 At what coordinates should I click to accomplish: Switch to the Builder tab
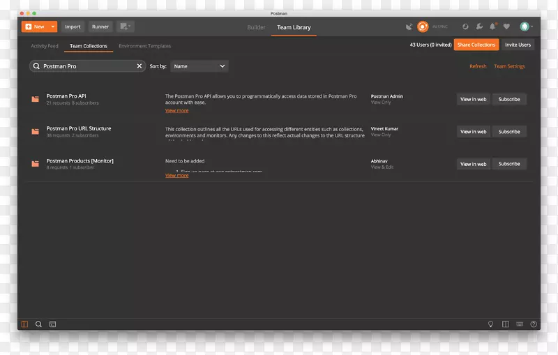257,27
